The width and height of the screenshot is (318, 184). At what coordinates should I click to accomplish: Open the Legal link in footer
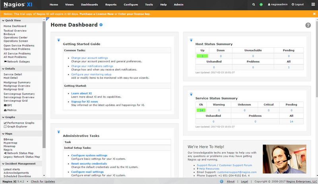coord(244,182)
